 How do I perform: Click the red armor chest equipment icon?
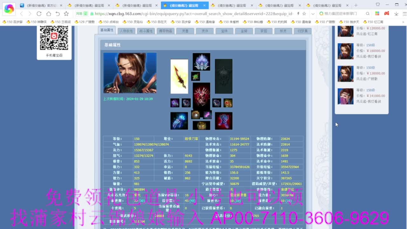click(x=201, y=96)
